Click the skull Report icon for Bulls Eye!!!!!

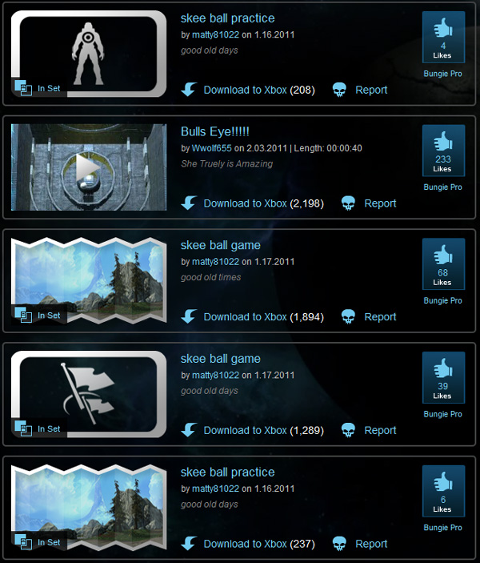tap(348, 203)
